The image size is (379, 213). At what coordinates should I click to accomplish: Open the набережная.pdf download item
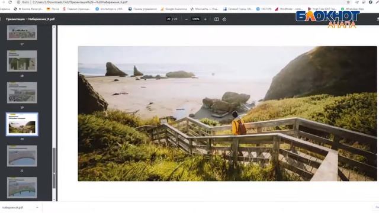(12, 208)
